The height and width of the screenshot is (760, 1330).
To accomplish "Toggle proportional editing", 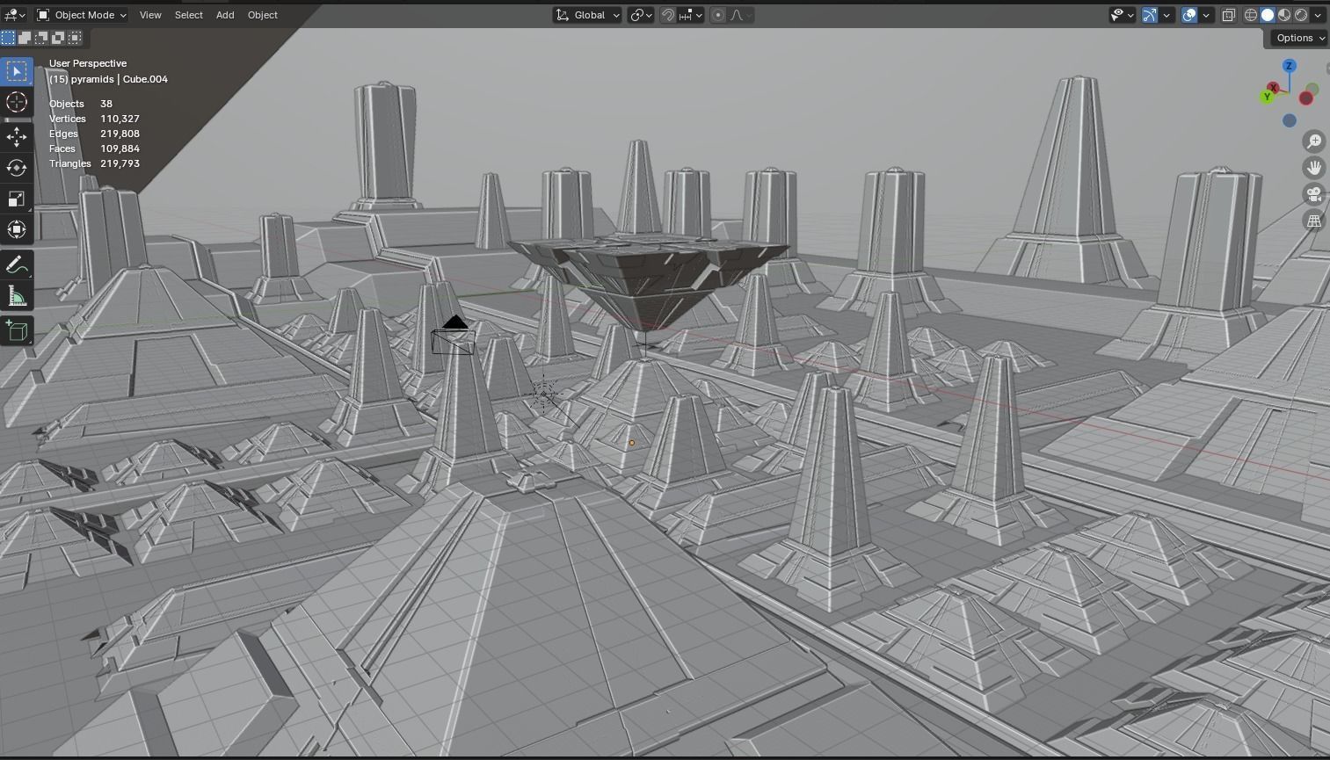I will (718, 15).
